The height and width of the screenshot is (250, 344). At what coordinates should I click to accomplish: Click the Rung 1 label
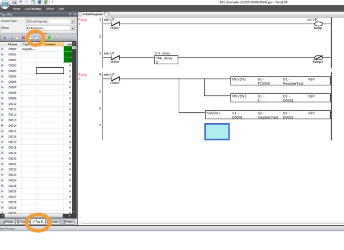point(83,22)
